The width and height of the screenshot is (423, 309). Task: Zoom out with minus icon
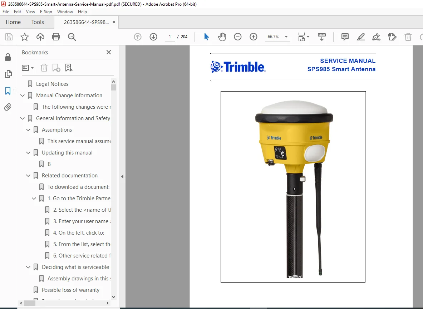coord(238,37)
